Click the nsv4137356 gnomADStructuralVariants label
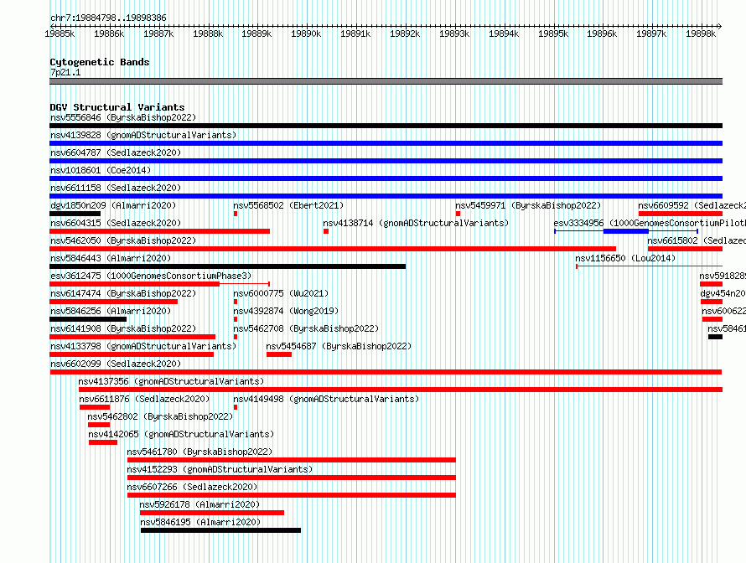The width and height of the screenshot is (746, 563). click(171, 381)
